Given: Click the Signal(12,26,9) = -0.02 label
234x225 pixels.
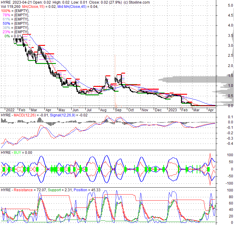Looking at the screenshot, I should click(x=69, y=115).
